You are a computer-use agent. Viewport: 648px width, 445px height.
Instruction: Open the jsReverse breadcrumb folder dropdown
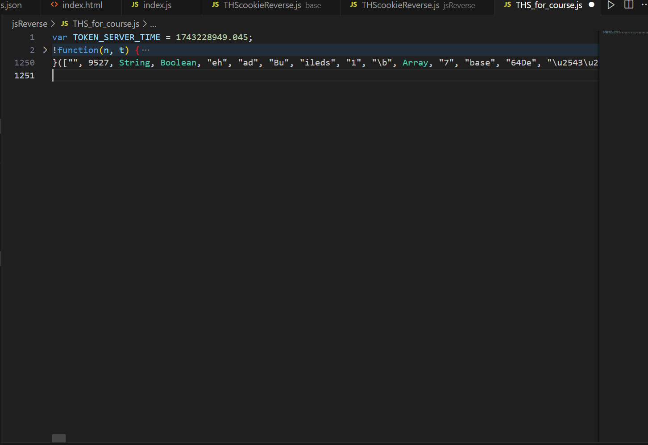click(29, 24)
